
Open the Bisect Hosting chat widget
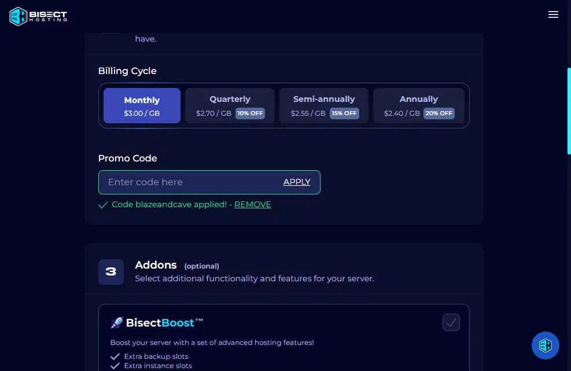coord(545,345)
